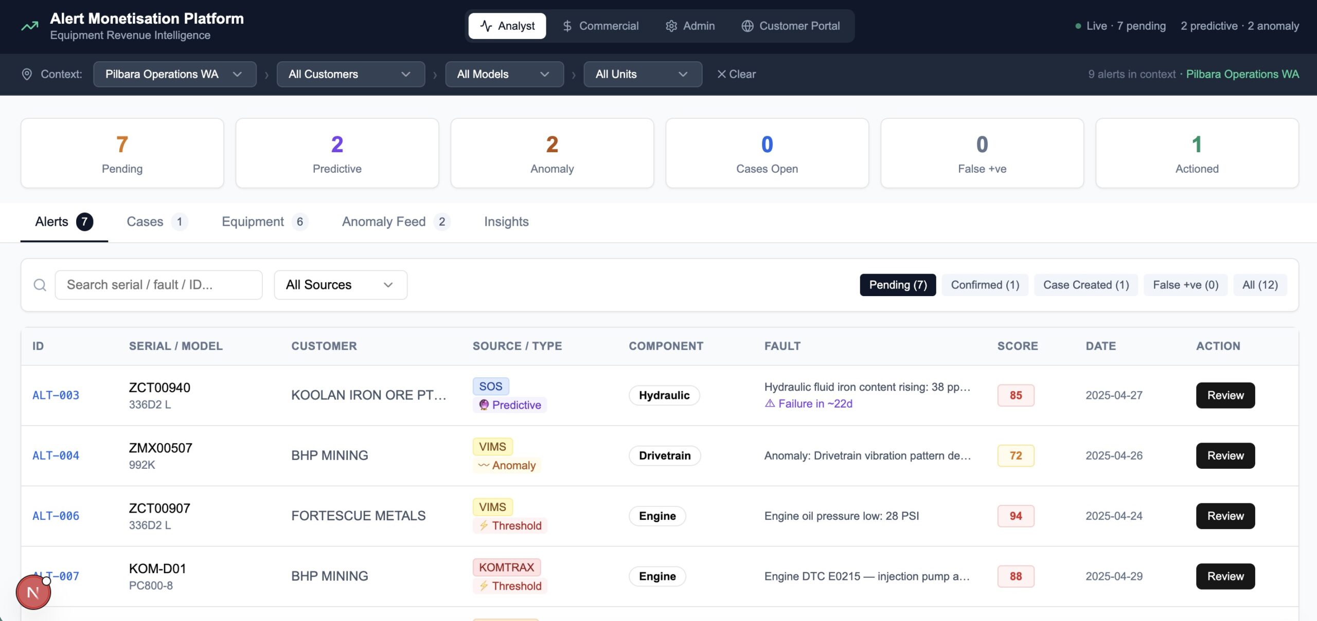The height and width of the screenshot is (621, 1317).
Task: Toggle the False +ve (0) filter
Action: coord(1185,284)
